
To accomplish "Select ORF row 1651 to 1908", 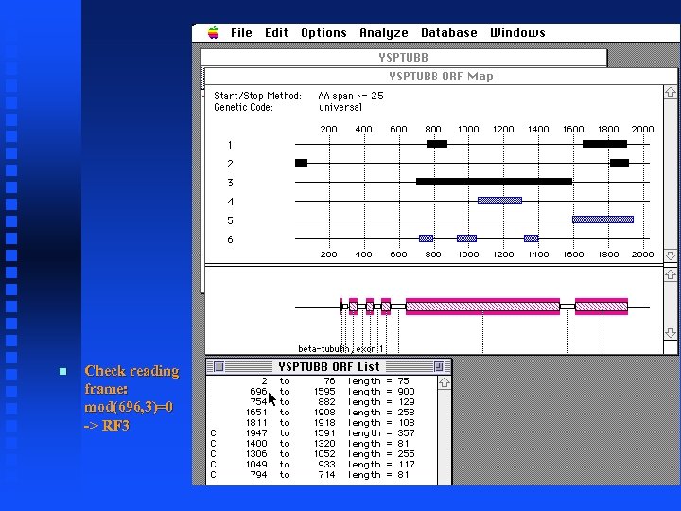I will pos(322,413).
